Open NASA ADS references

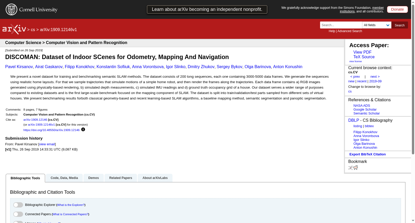click(362, 106)
